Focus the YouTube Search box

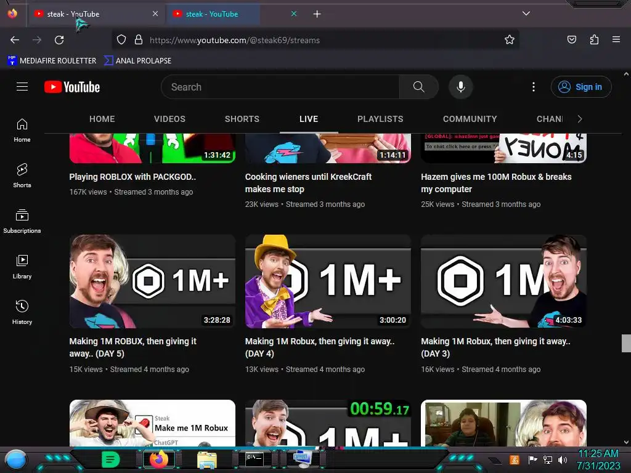click(280, 87)
